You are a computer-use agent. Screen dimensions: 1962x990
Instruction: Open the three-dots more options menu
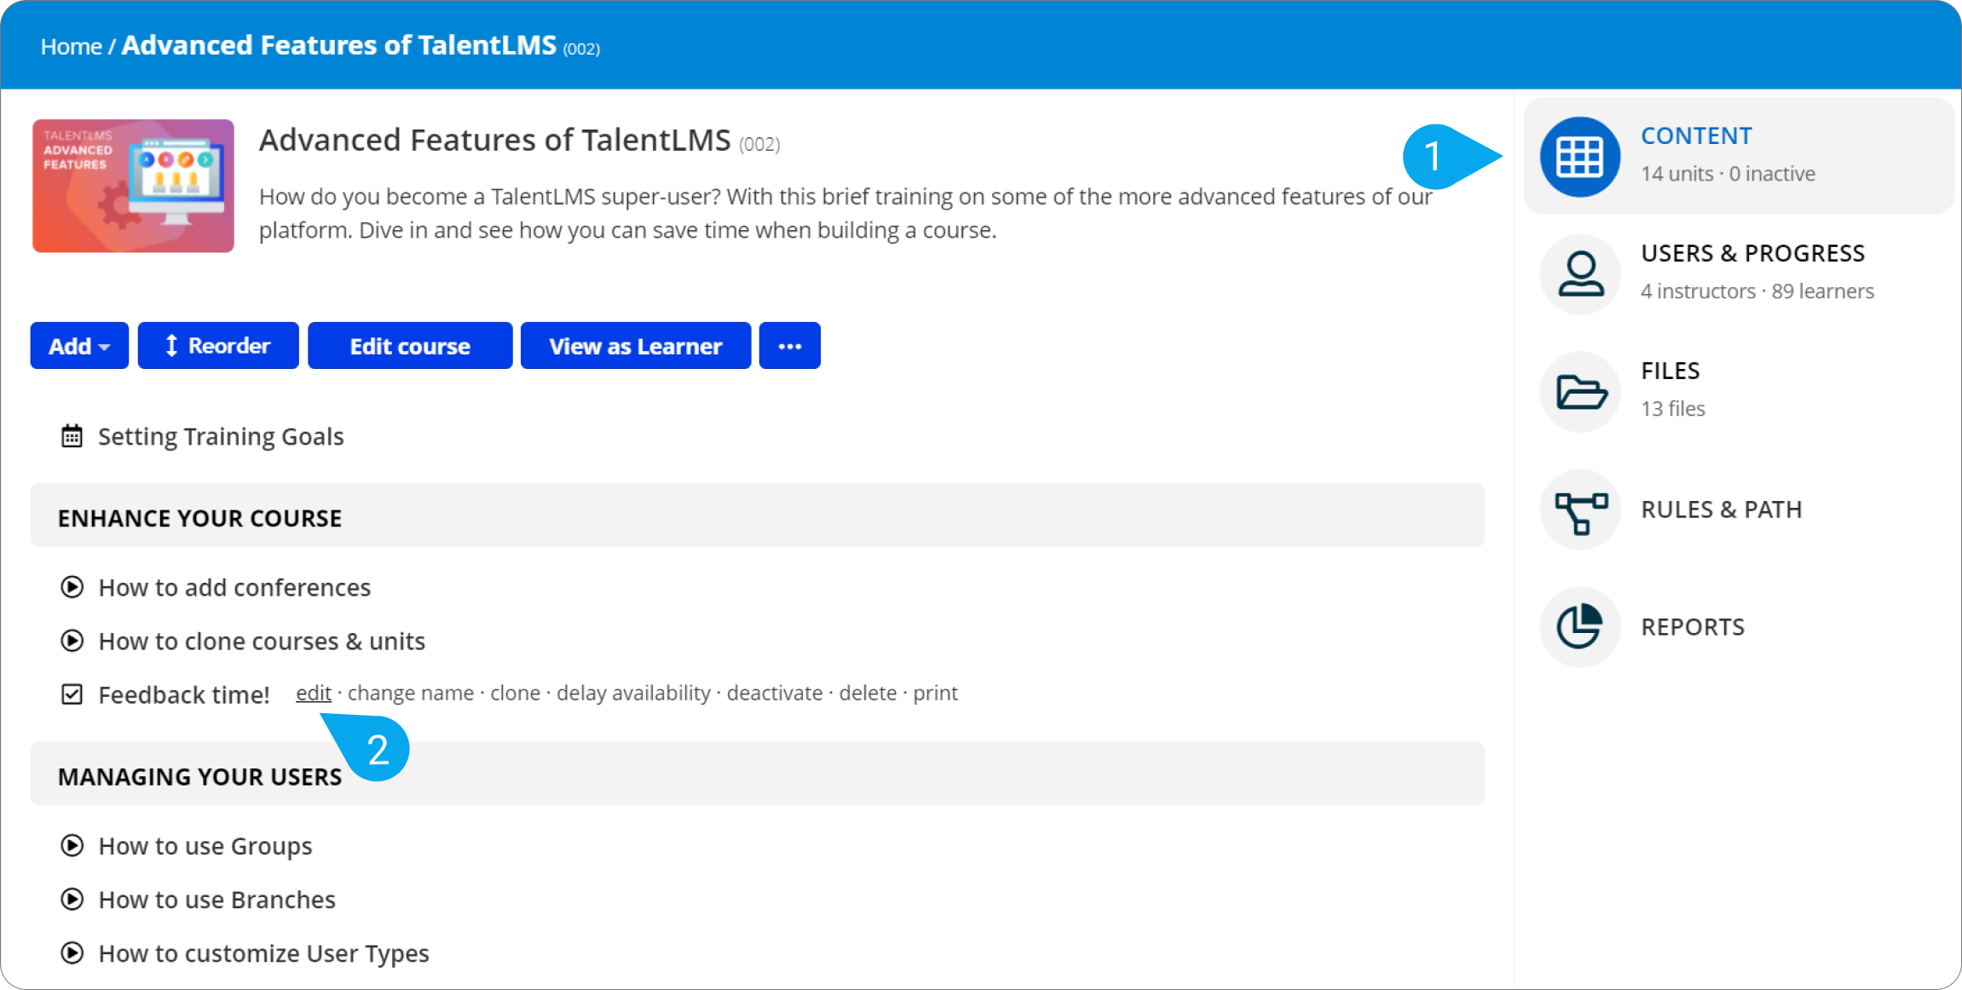(789, 346)
